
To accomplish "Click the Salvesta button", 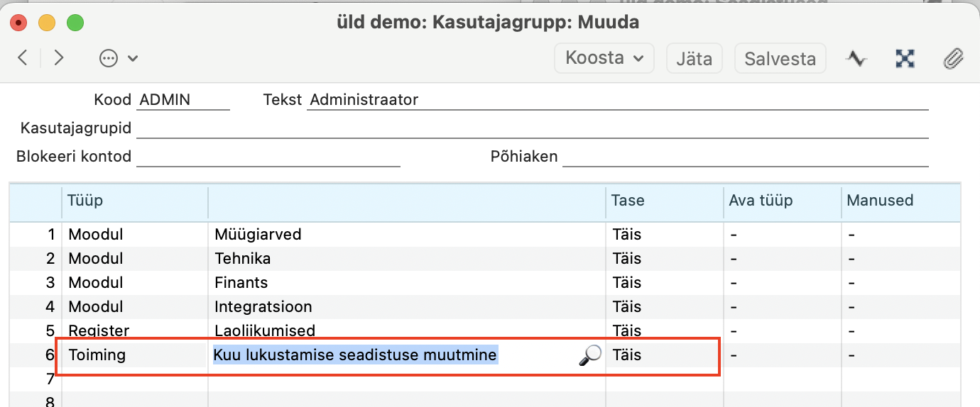I will point(780,58).
